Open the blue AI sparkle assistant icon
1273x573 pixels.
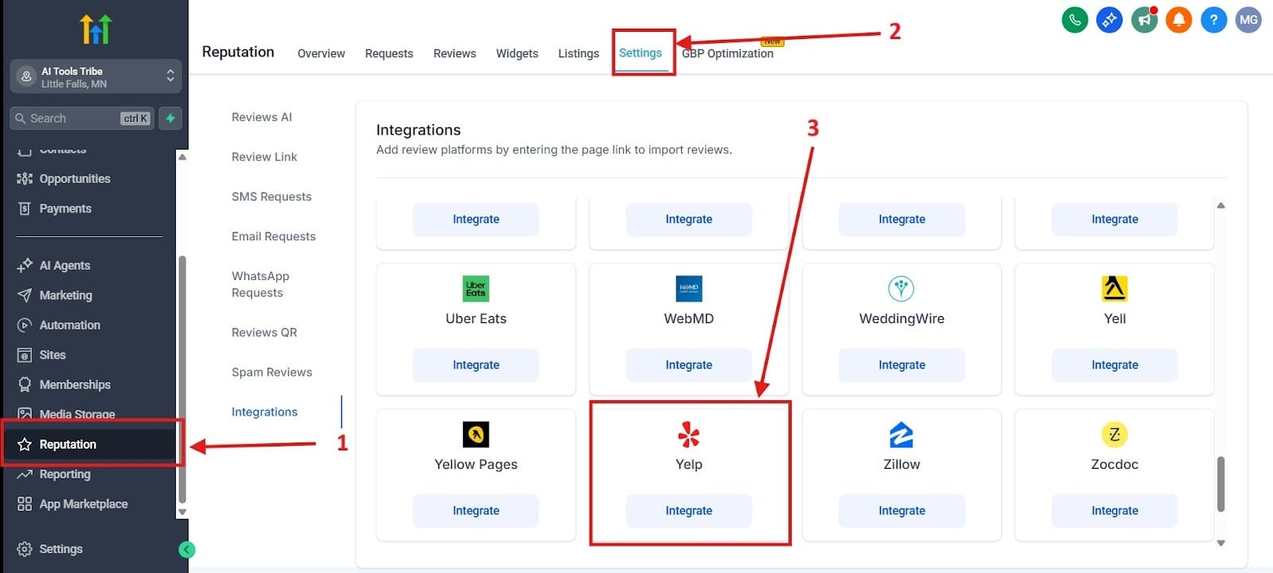coord(1109,20)
